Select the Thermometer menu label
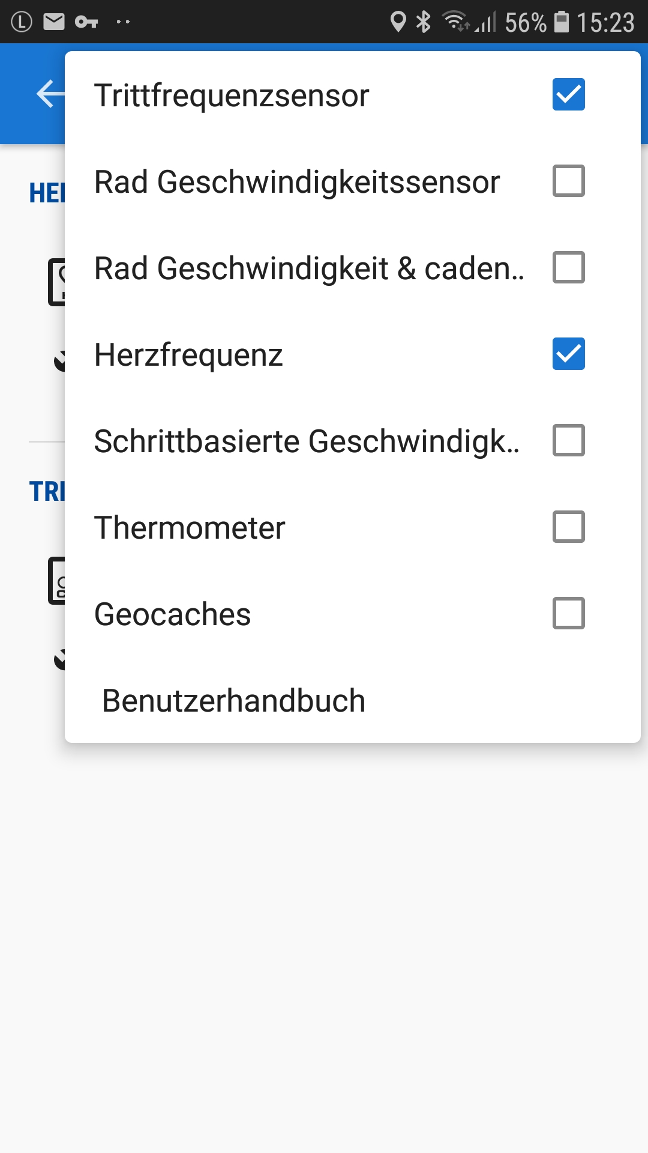The height and width of the screenshot is (1153, 648). coord(190,528)
